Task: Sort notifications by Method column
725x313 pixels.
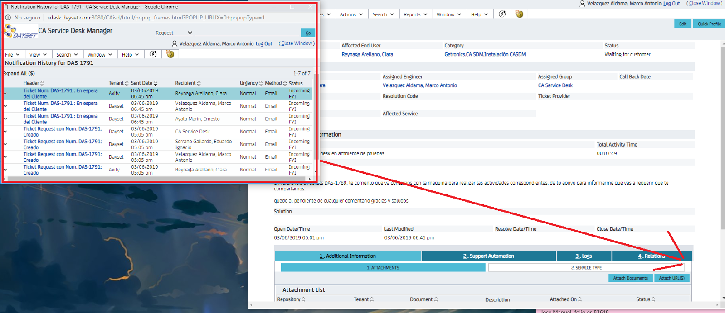Action: [285, 83]
